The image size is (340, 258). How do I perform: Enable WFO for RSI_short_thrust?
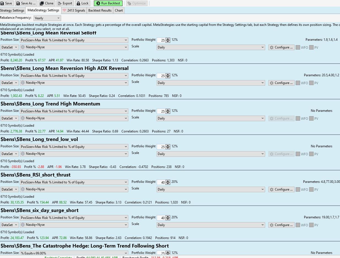pos(298,189)
